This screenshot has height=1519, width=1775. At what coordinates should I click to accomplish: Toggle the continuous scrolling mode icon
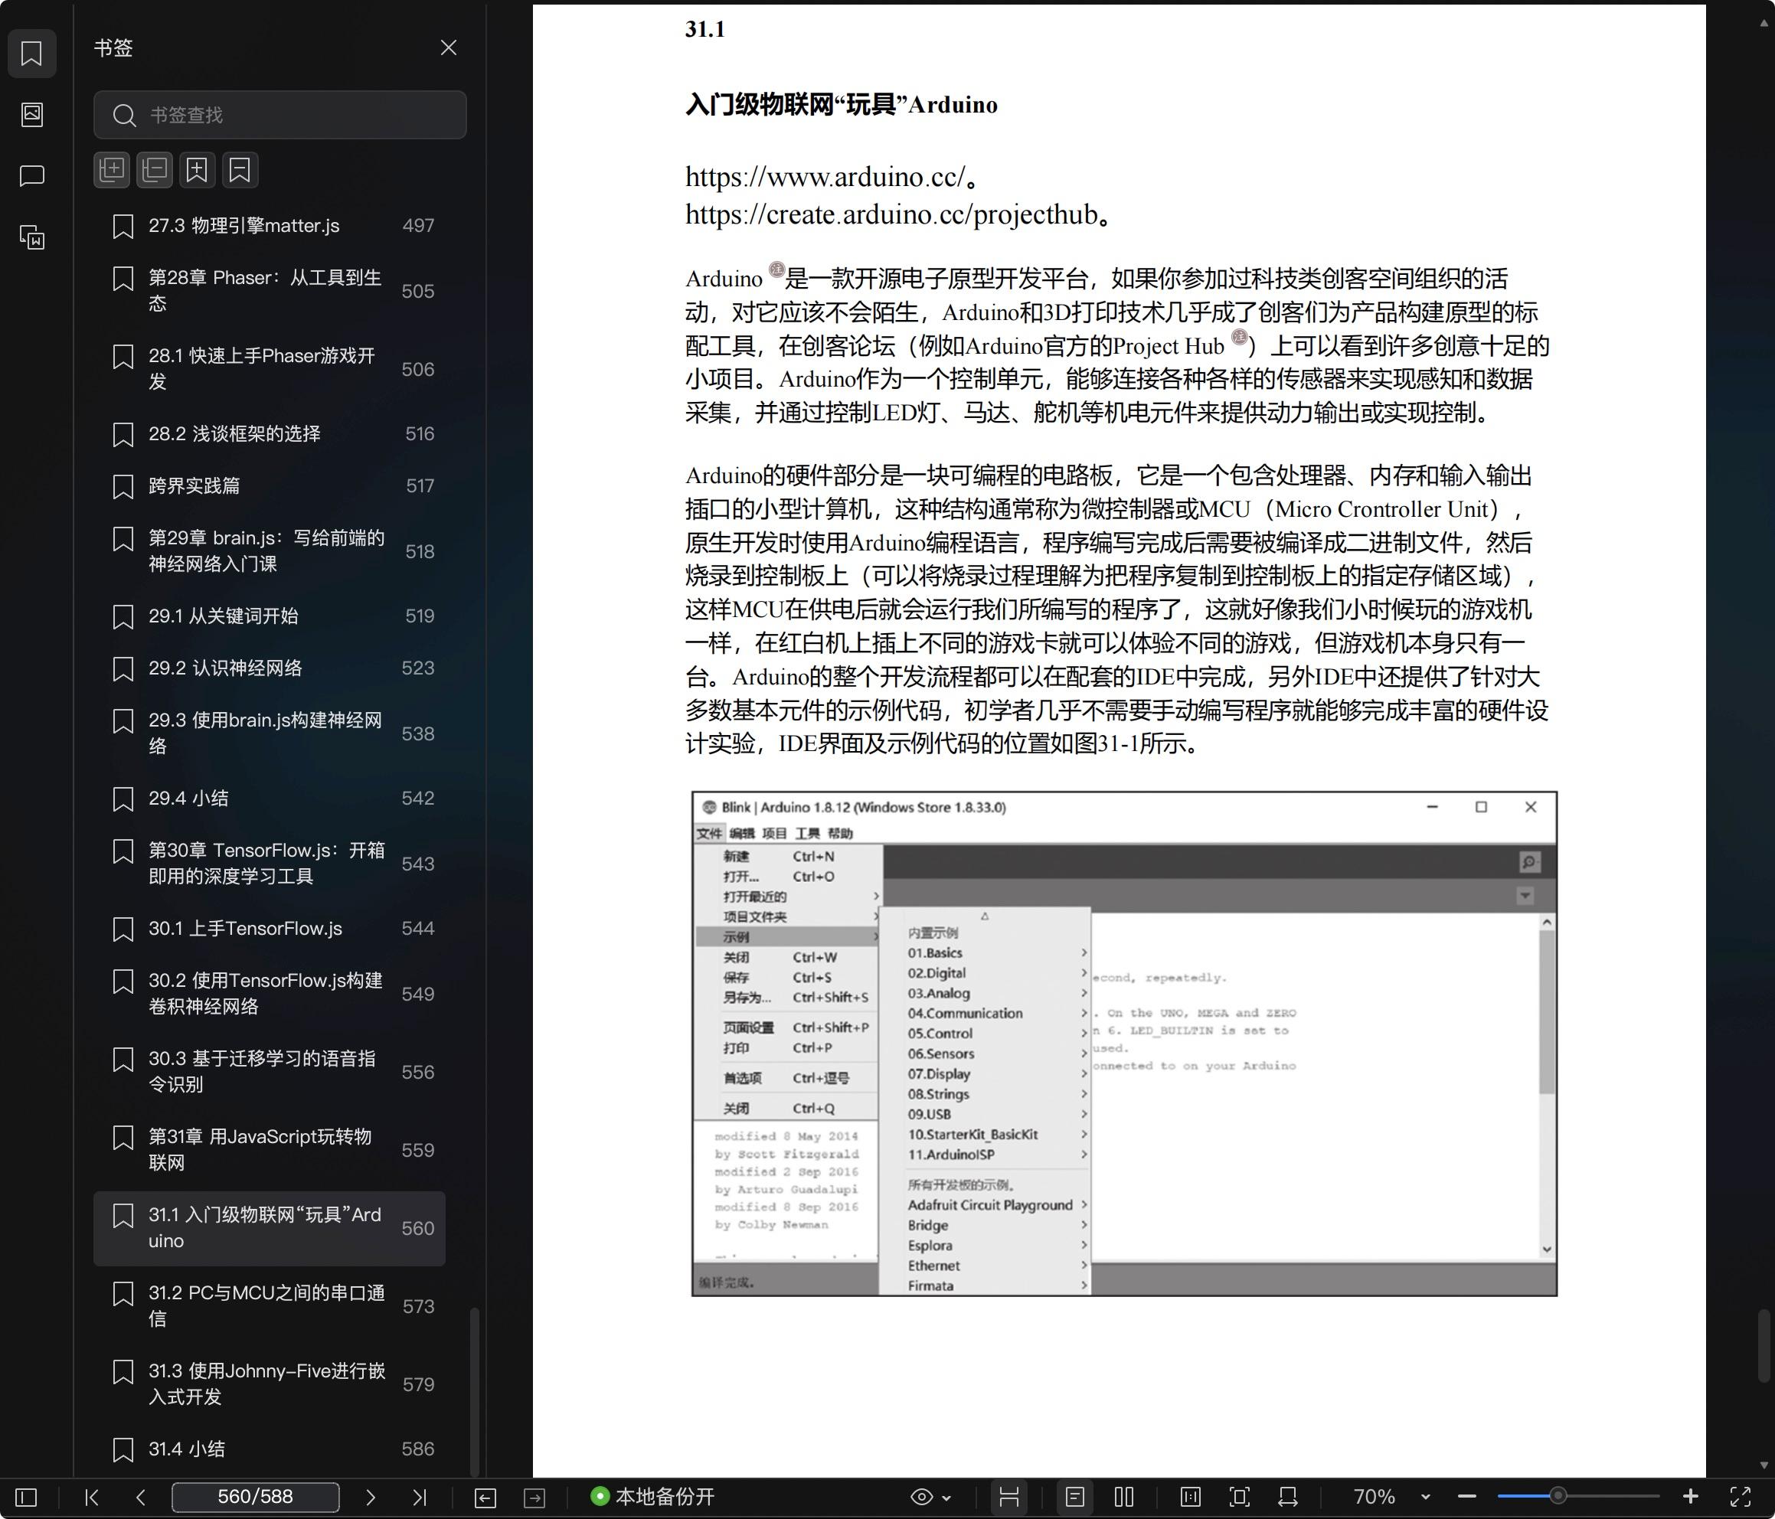click(x=1009, y=1497)
